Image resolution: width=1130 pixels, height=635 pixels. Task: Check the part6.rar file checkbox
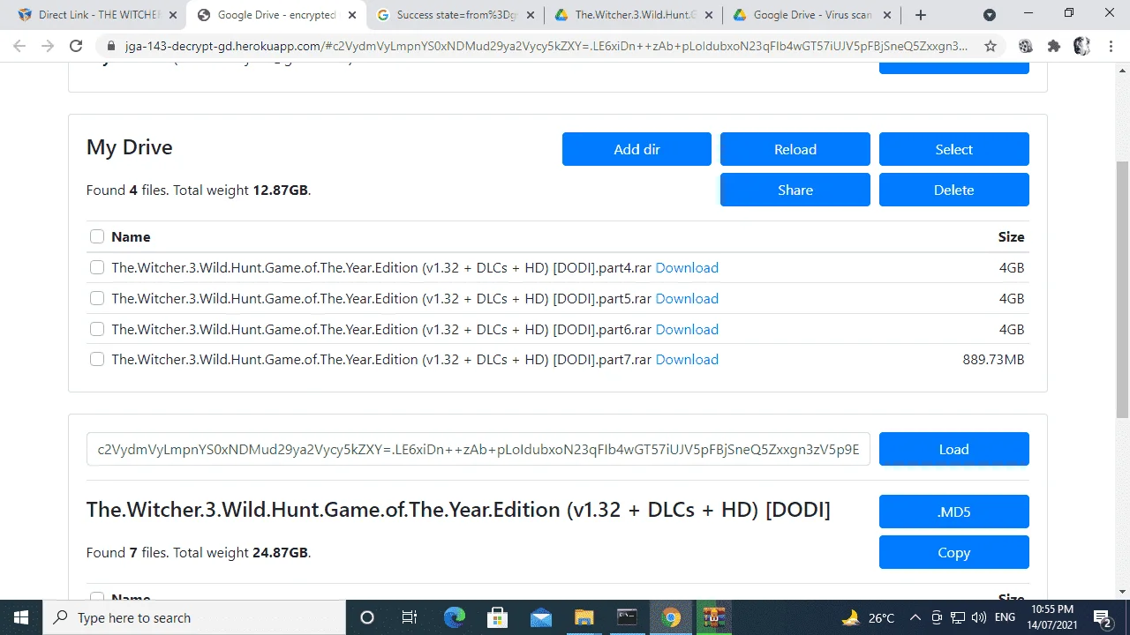pyautogui.click(x=97, y=329)
